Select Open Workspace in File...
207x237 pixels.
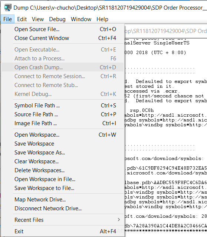(63, 179)
